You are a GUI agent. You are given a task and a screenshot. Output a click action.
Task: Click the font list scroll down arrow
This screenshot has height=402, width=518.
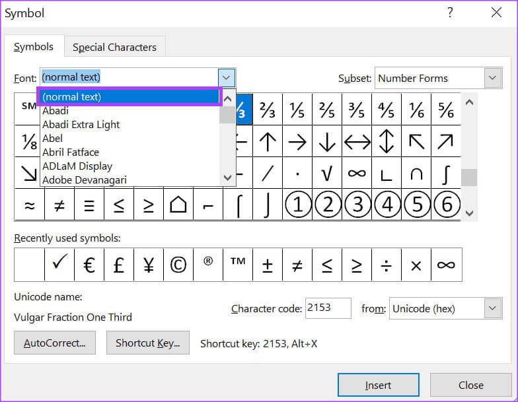[227, 178]
